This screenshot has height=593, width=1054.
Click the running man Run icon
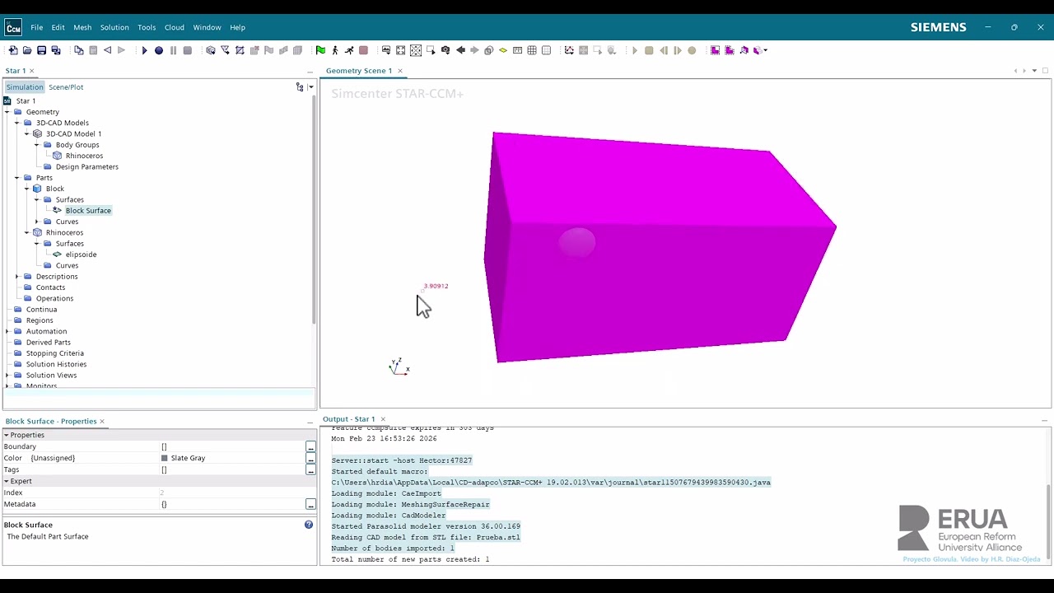click(x=349, y=50)
